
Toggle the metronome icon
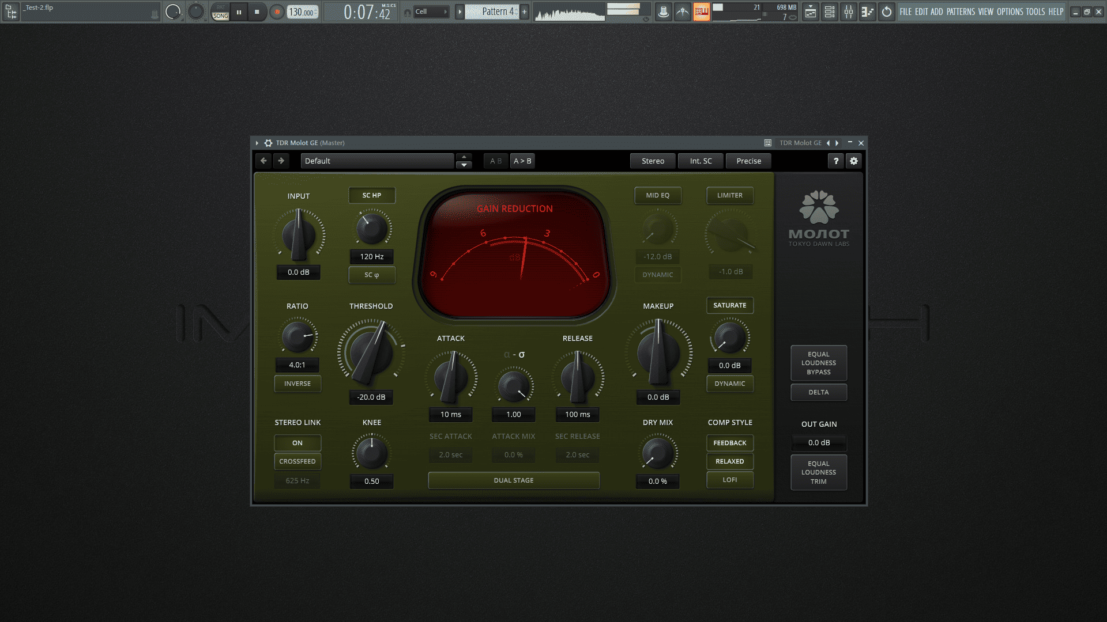click(x=664, y=12)
